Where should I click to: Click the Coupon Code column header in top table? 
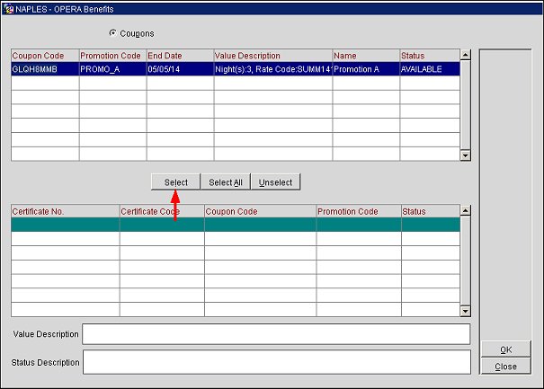44,56
